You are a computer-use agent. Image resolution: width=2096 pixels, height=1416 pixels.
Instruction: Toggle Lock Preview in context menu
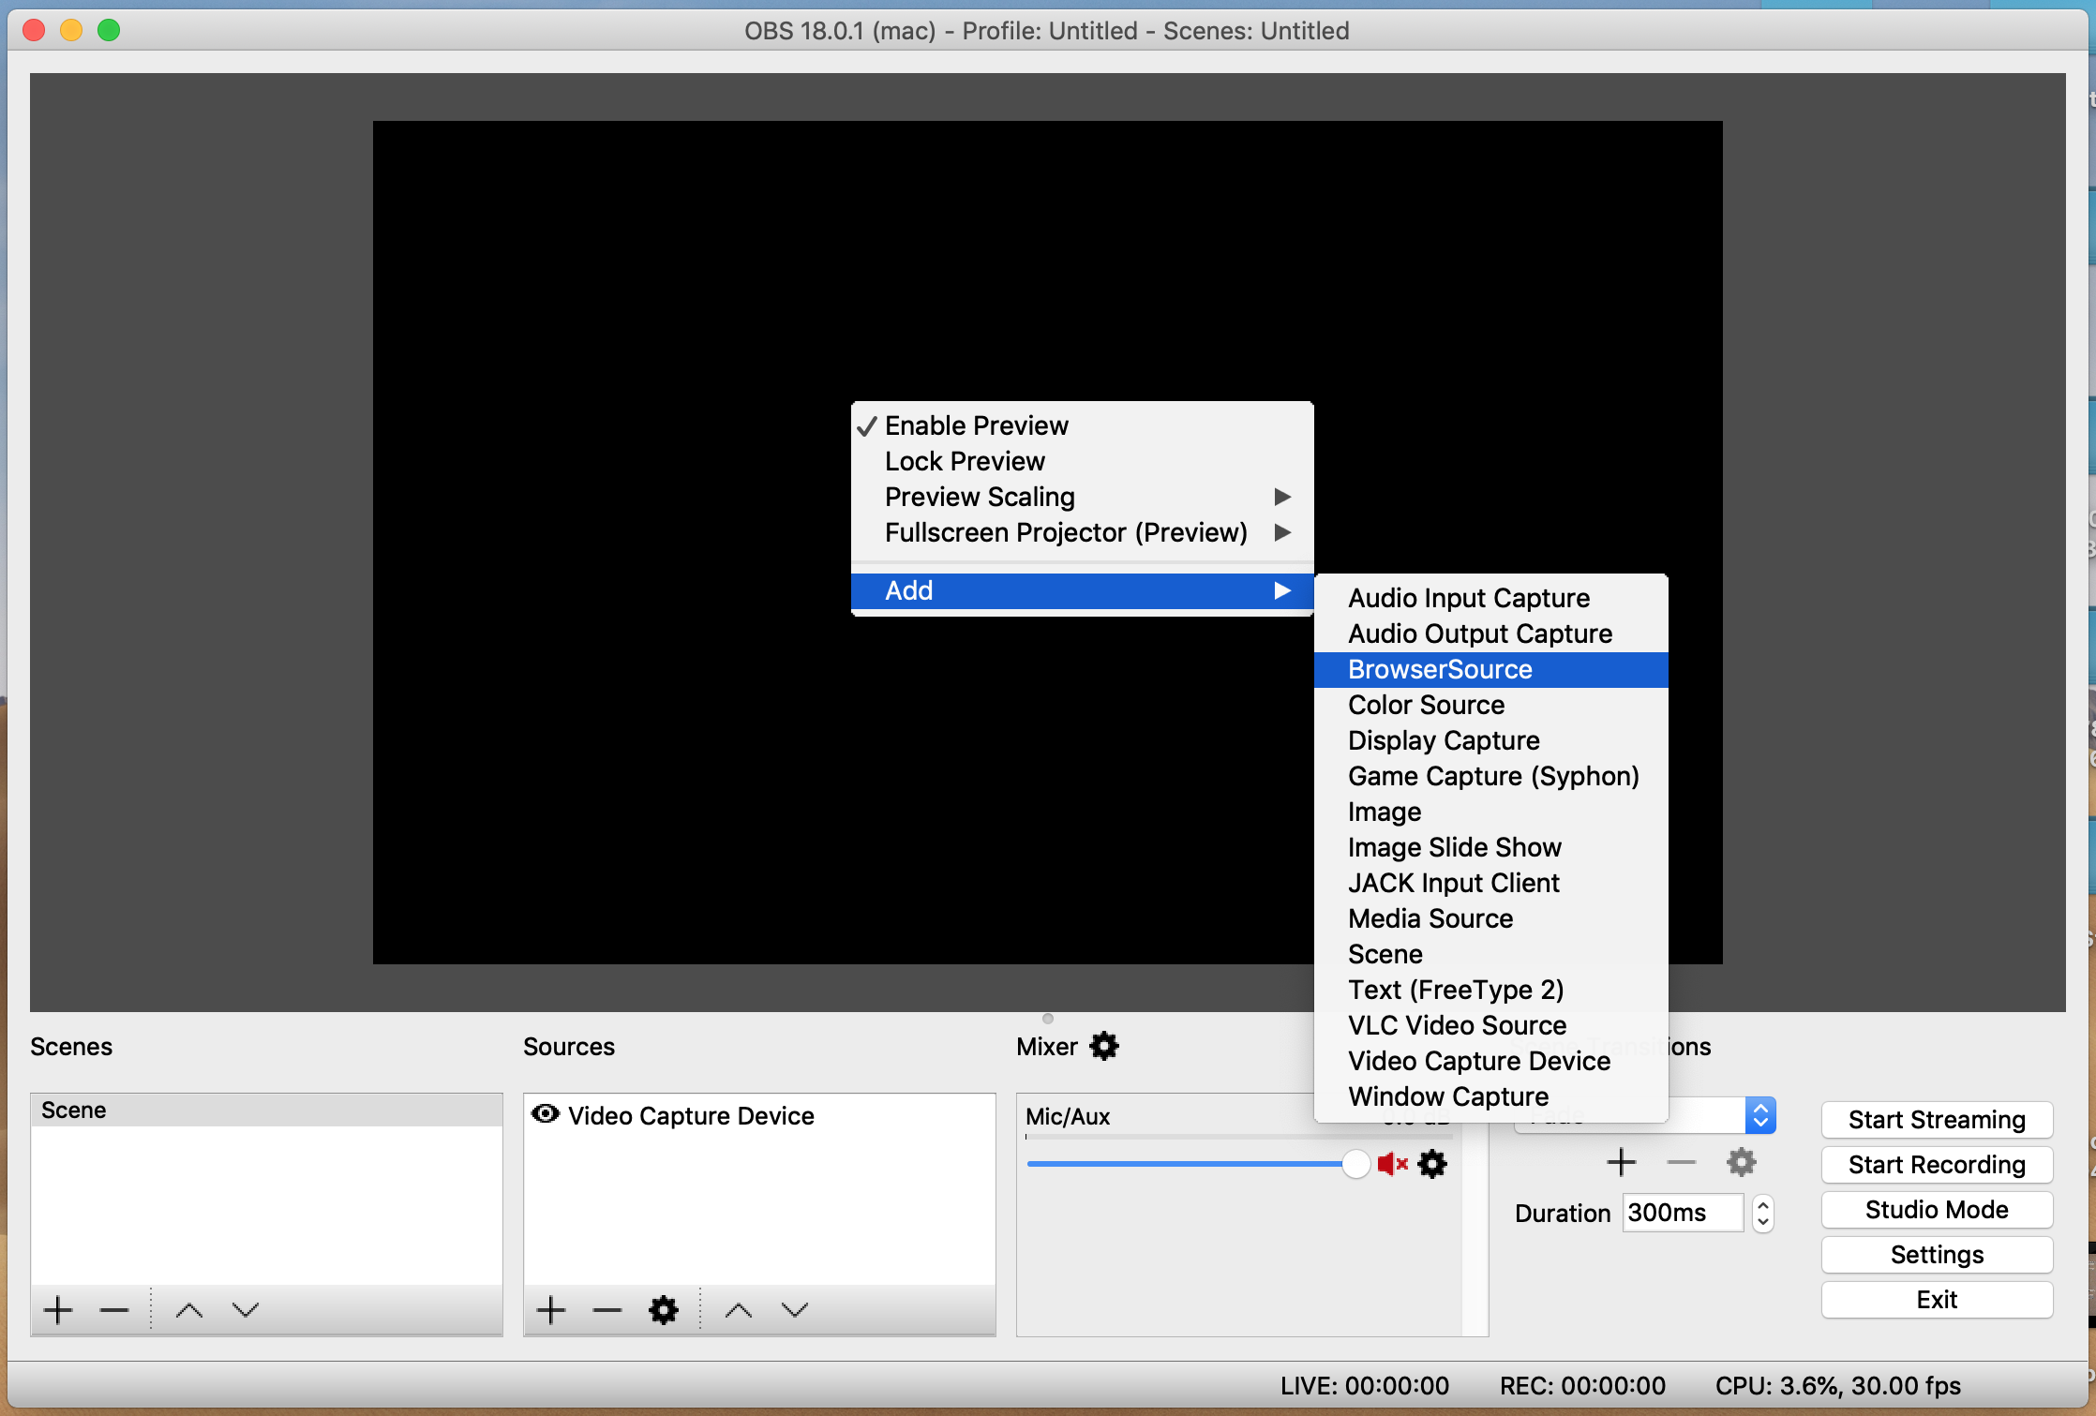pyautogui.click(x=1082, y=461)
